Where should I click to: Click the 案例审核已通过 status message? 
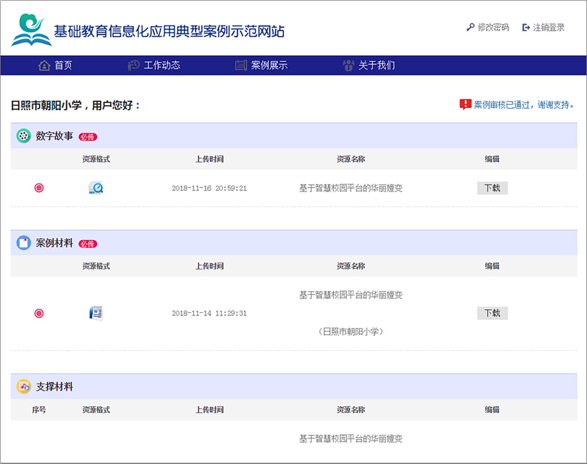point(524,105)
